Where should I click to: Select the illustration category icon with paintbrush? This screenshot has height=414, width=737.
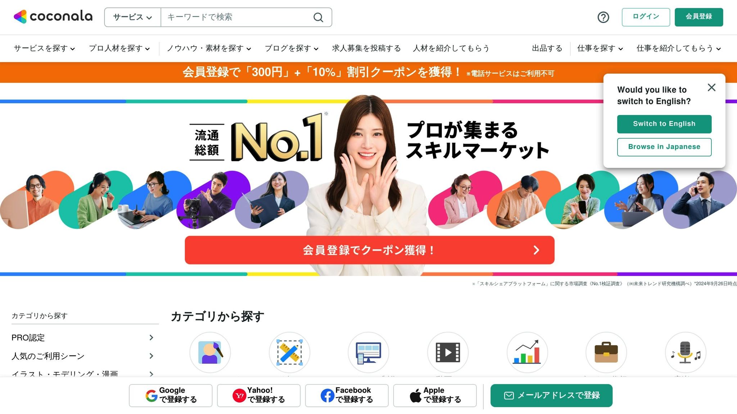pos(210,352)
